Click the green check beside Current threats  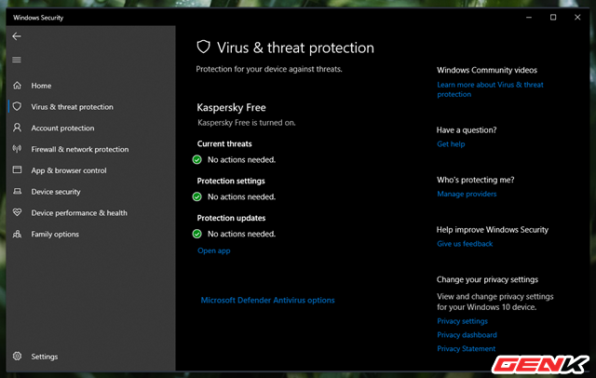(x=196, y=159)
